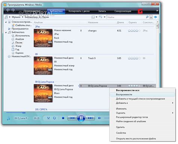Toggle shuffle mode icon

(x=48, y=118)
